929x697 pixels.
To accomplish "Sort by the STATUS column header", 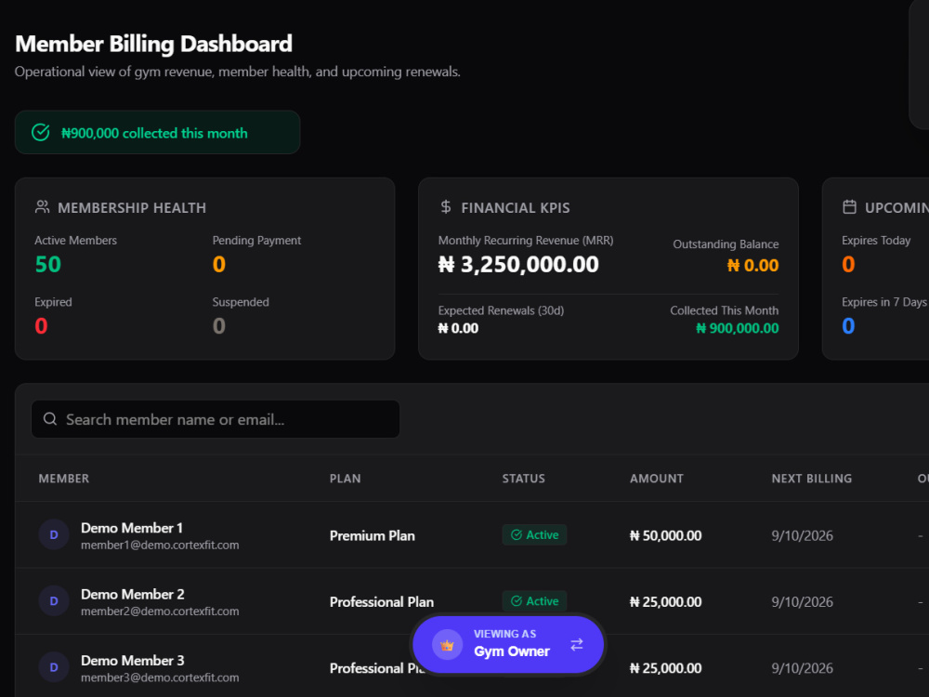I will 524,479.
